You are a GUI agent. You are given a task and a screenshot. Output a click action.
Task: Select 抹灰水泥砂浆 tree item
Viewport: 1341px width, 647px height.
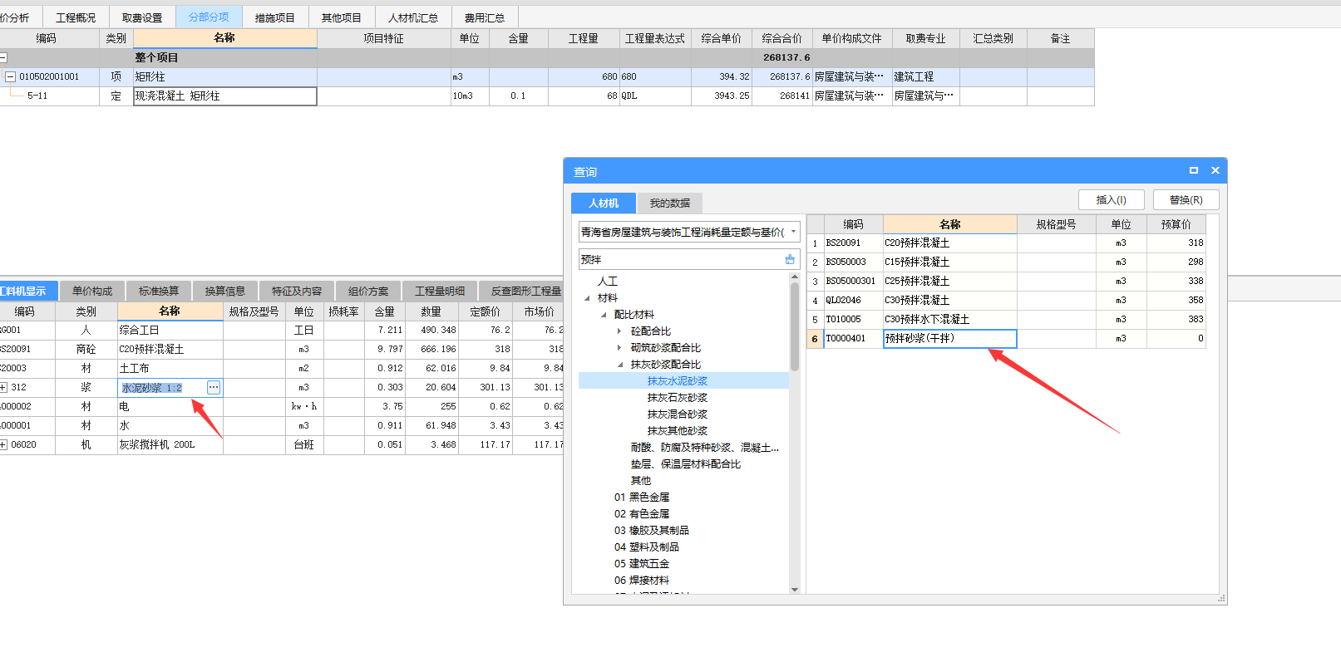678,381
